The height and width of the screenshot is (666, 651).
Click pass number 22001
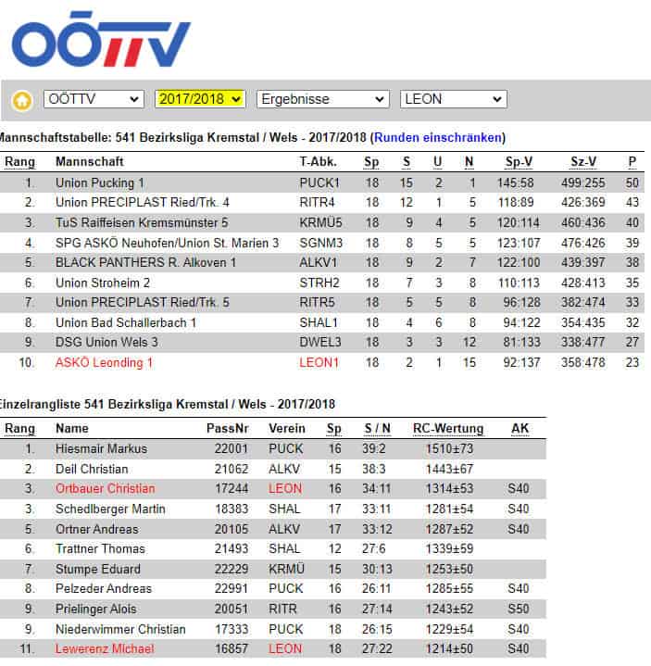[x=231, y=449]
